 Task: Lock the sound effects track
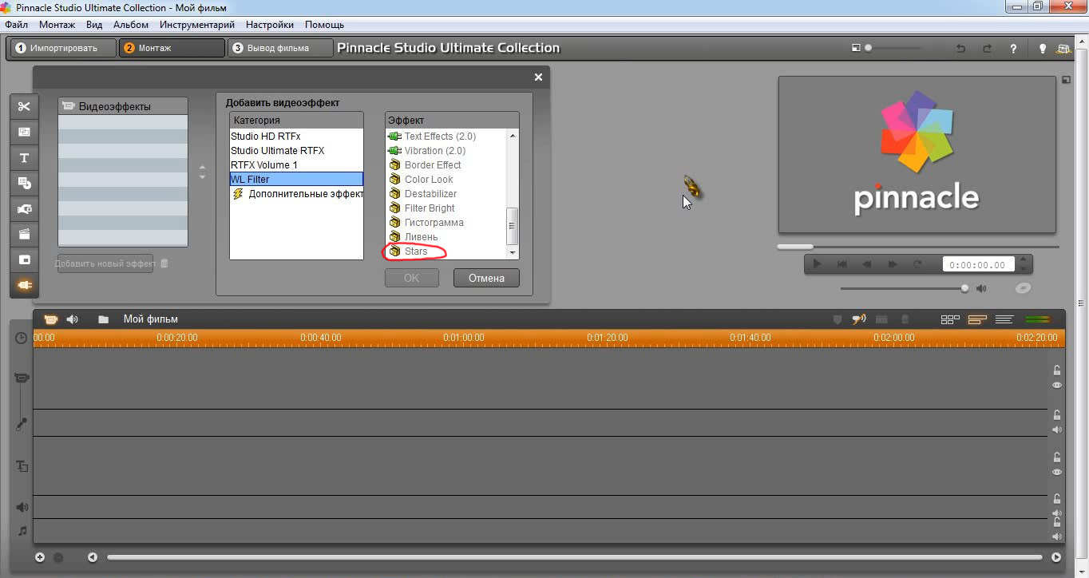(x=1057, y=501)
